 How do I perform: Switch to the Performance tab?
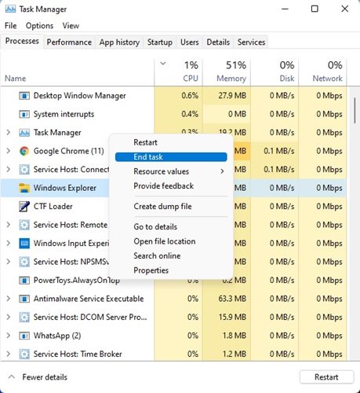tap(69, 42)
